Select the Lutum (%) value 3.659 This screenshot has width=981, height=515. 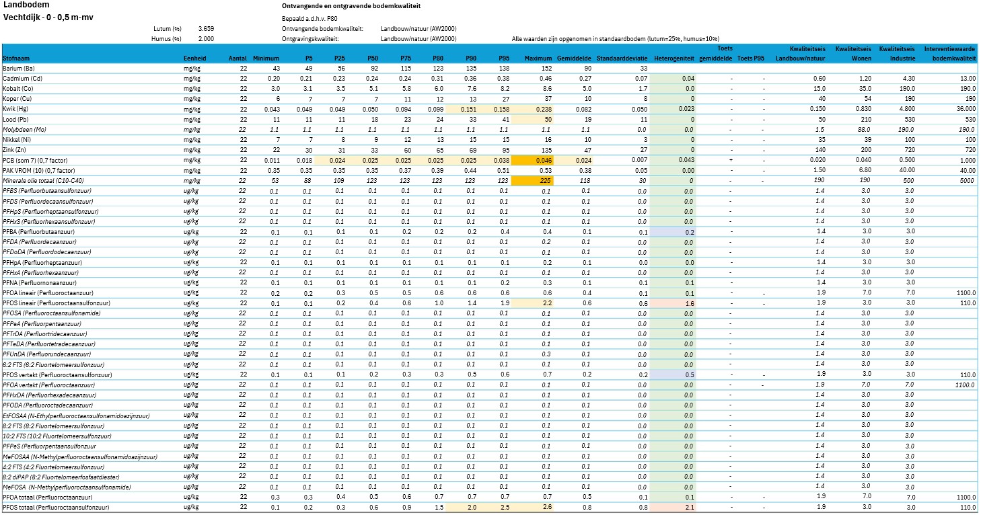tap(206, 29)
